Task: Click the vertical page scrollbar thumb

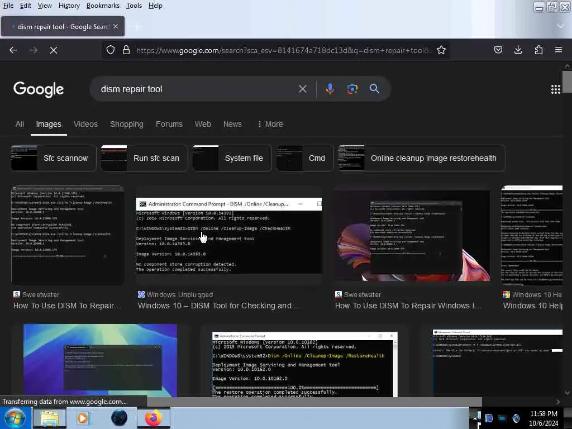Action: [567, 82]
